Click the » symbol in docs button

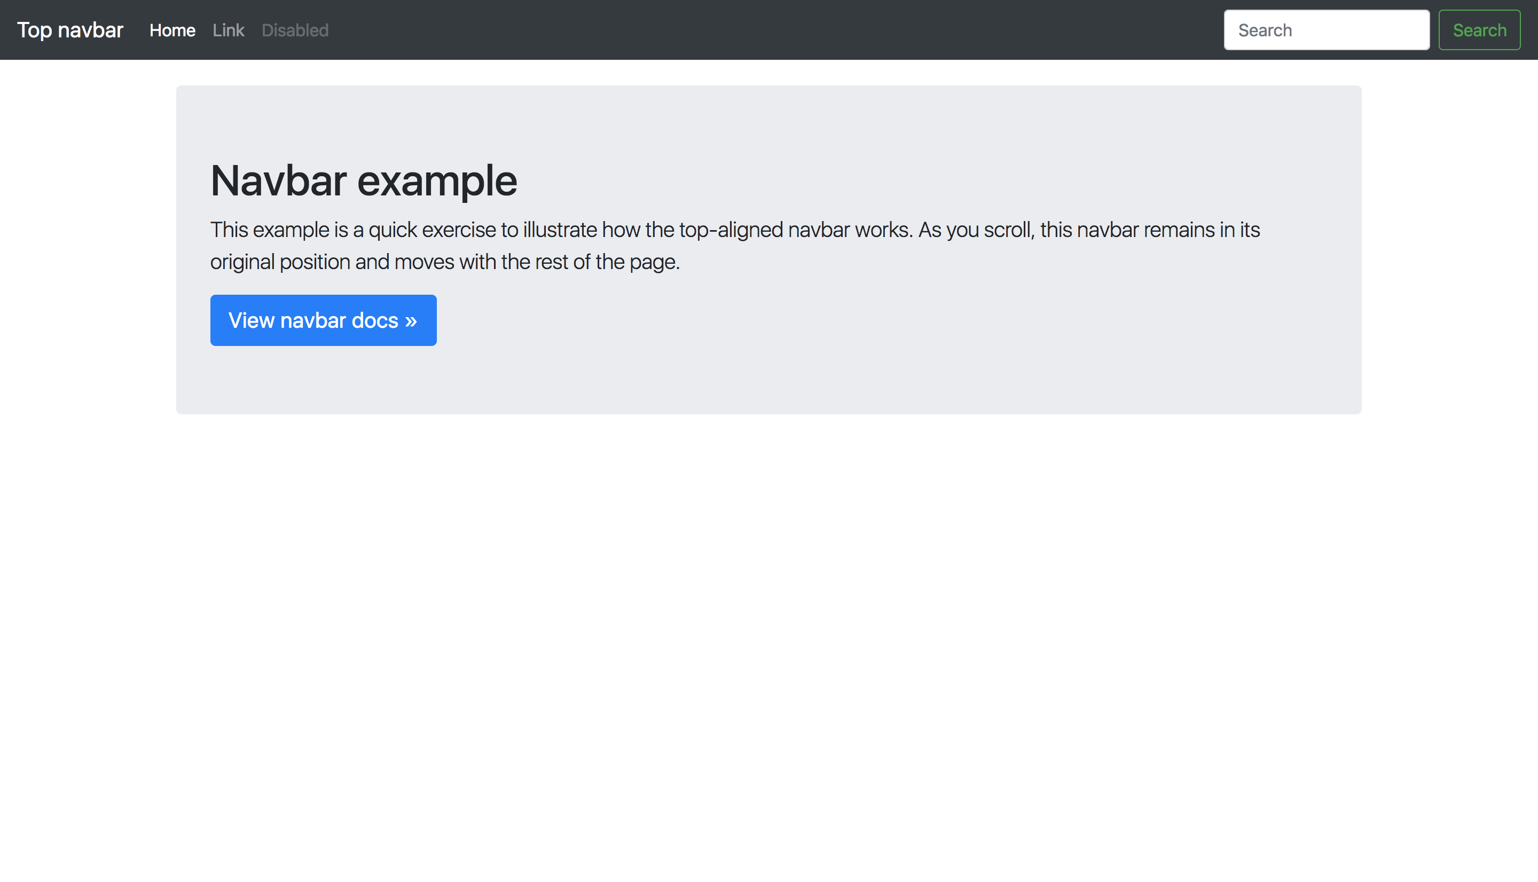411,320
